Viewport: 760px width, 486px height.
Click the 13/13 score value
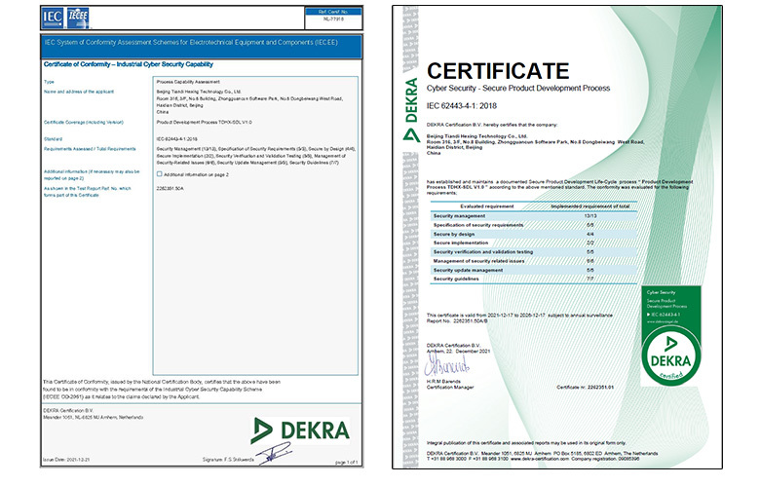589,216
